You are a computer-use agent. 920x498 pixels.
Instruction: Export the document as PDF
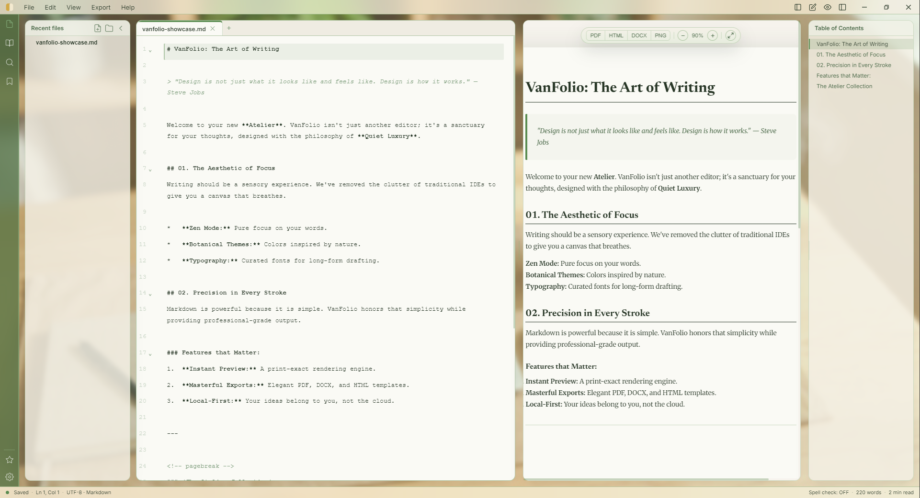click(x=596, y=35)
